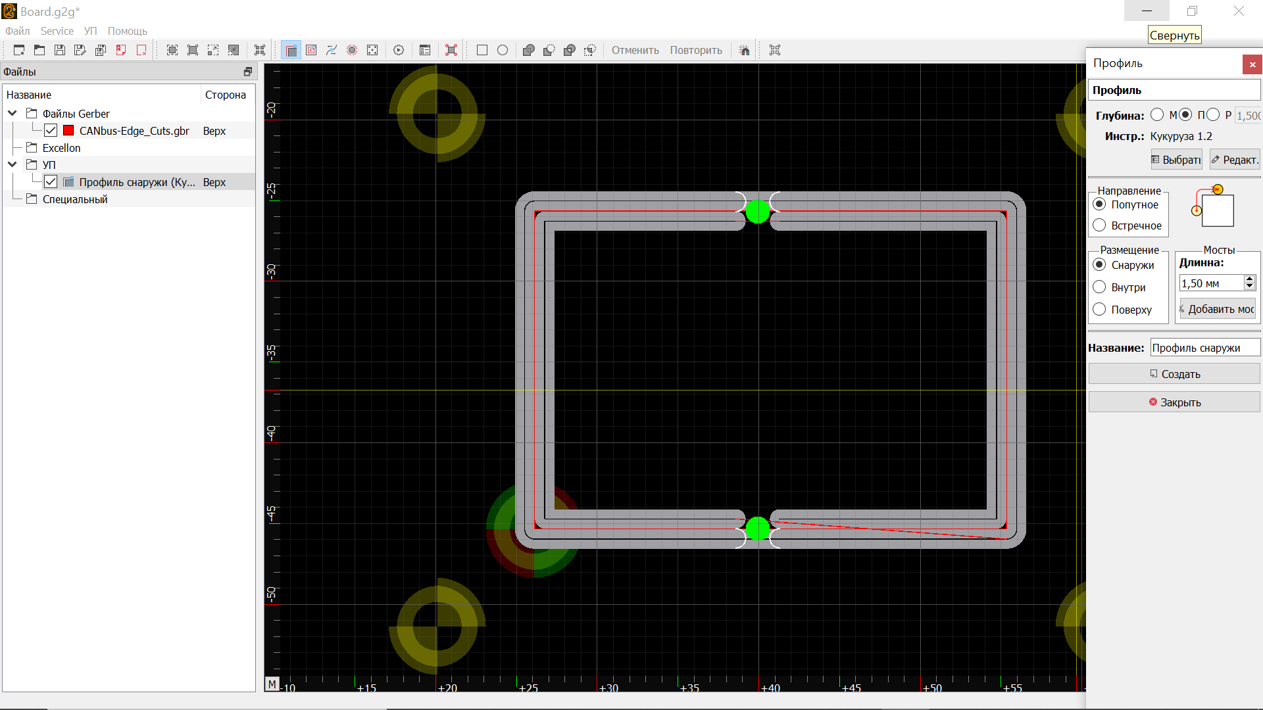Open the Service menu
Viewport: 1263px width, 710px height.
(x=57, y=31)
